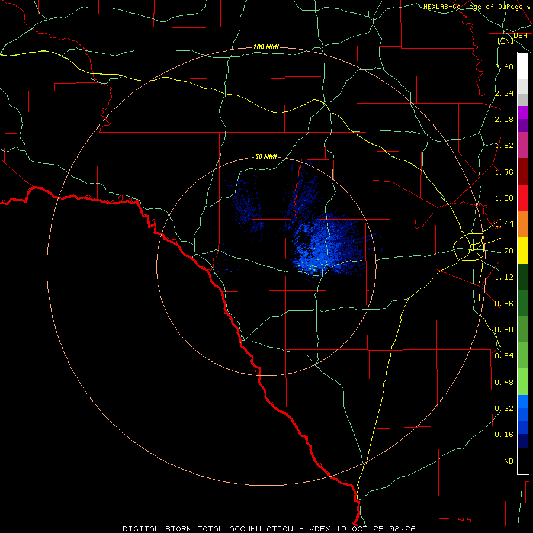Pick the dark maroon swatch in the color scale
The height and width of the screenshot is (533, 533).
523,172
